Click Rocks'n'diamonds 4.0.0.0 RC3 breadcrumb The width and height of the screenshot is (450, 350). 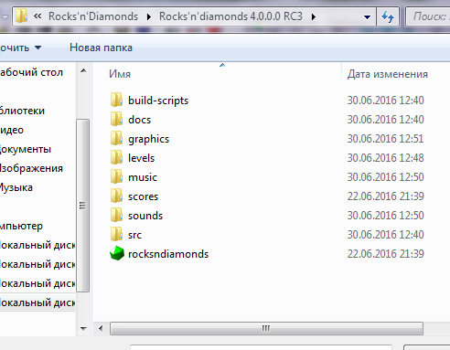point(230,16)
